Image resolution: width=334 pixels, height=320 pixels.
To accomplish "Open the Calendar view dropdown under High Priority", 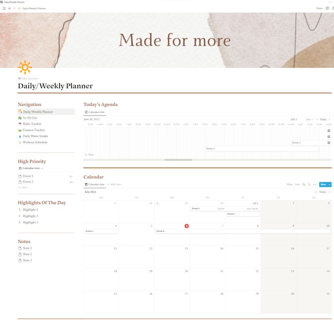I will coord(31,168).
